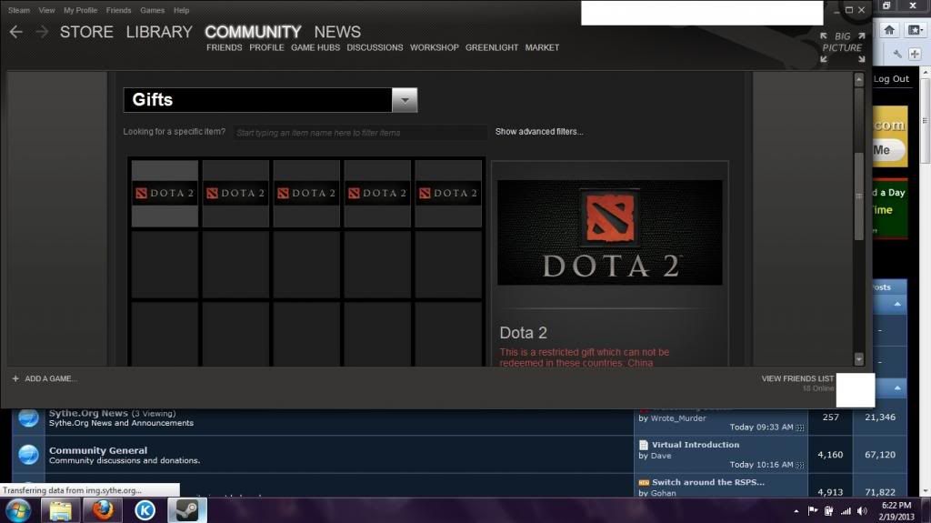The width and height of the screenshot is (931, 523).
Task: Switch to Firefox from the taskbar
Action: 102,510
